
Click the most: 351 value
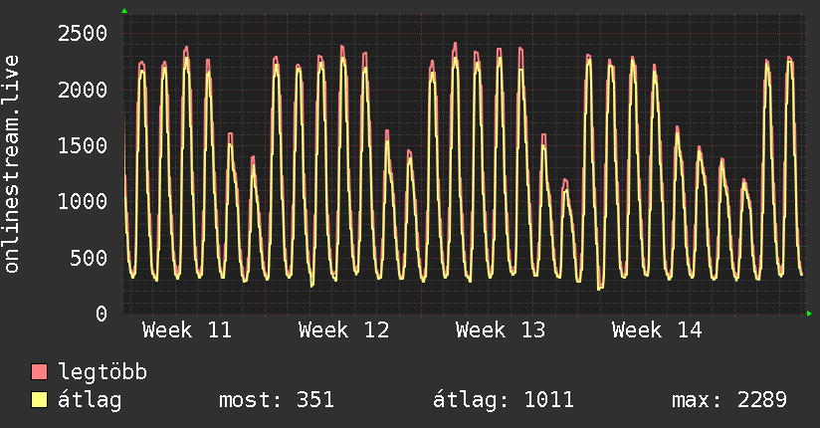(x=276, y=400)
